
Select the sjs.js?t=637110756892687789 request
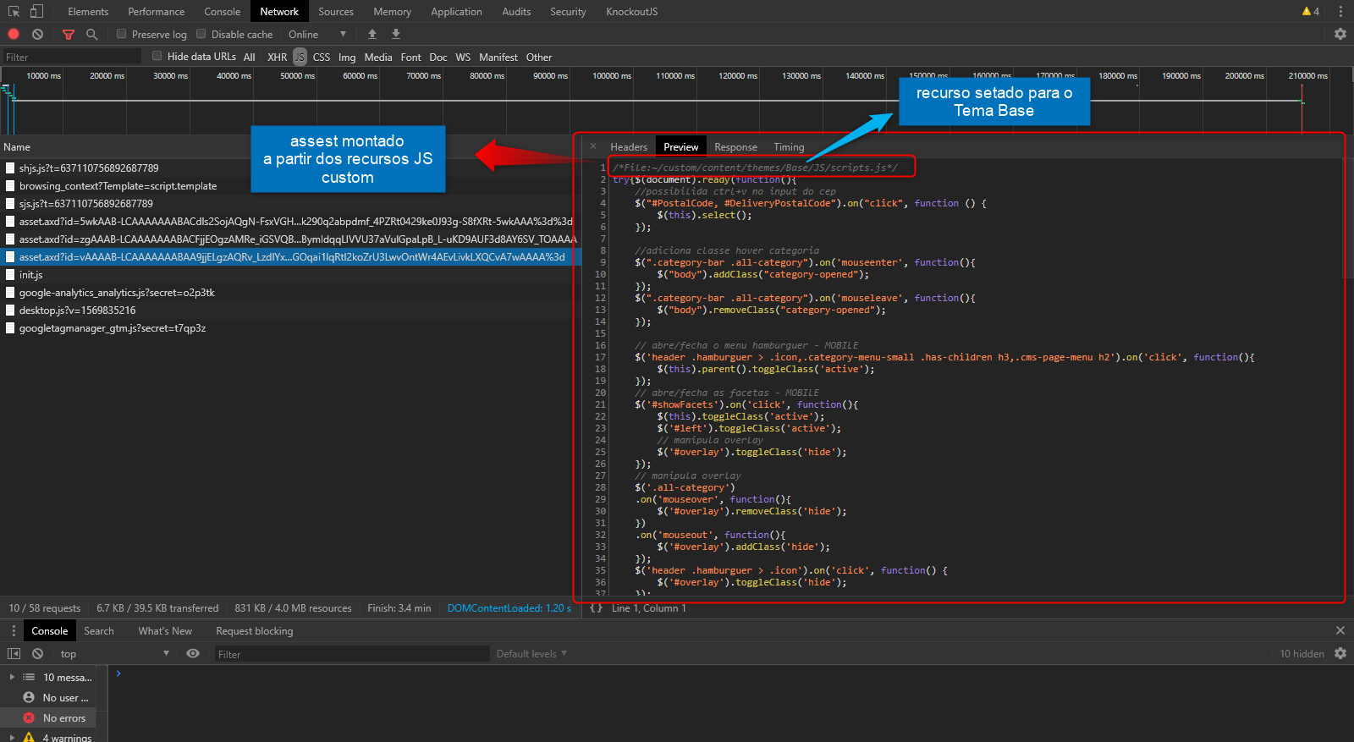[290, 203]
